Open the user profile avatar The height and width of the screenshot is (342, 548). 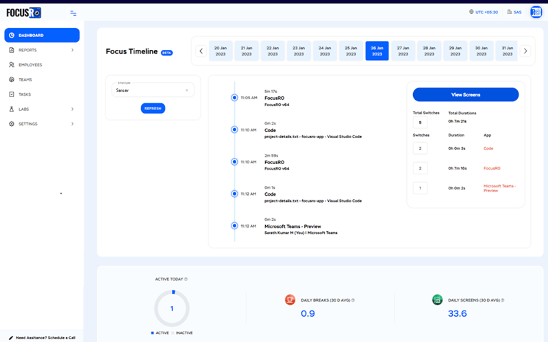[536, 12]
